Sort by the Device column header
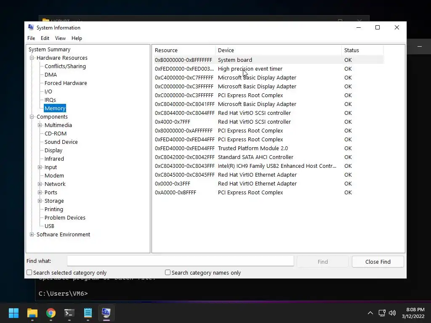This screenshot has height=323, width=431. (x=278, y=50)
